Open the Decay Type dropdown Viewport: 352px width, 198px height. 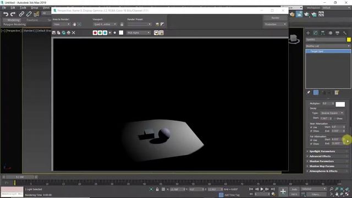(x=332, y=113)
